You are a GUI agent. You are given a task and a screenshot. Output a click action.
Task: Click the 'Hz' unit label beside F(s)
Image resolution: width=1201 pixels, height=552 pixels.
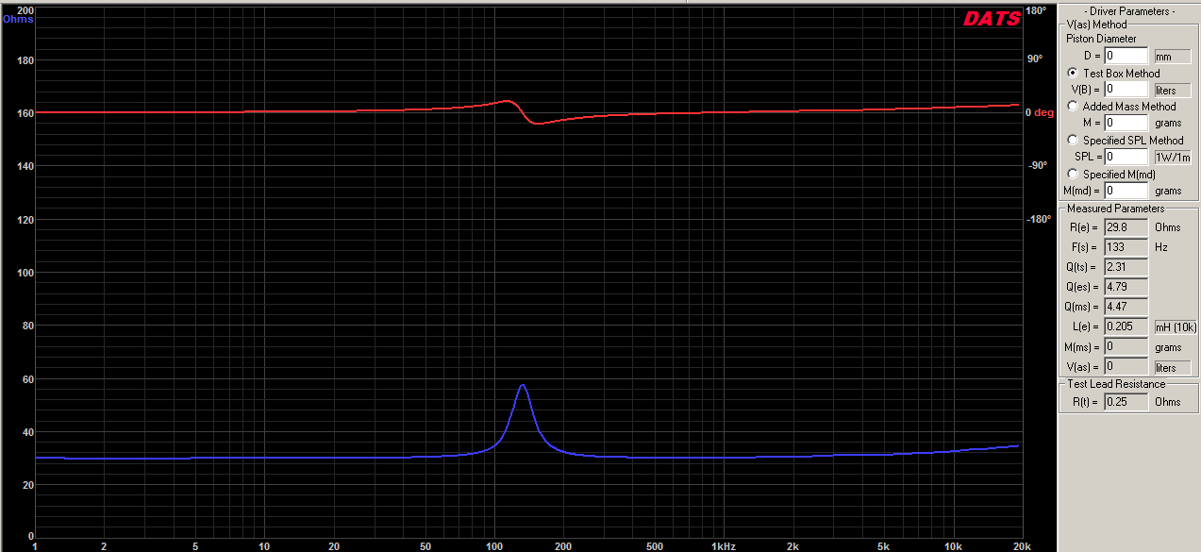coord(1161,247)
